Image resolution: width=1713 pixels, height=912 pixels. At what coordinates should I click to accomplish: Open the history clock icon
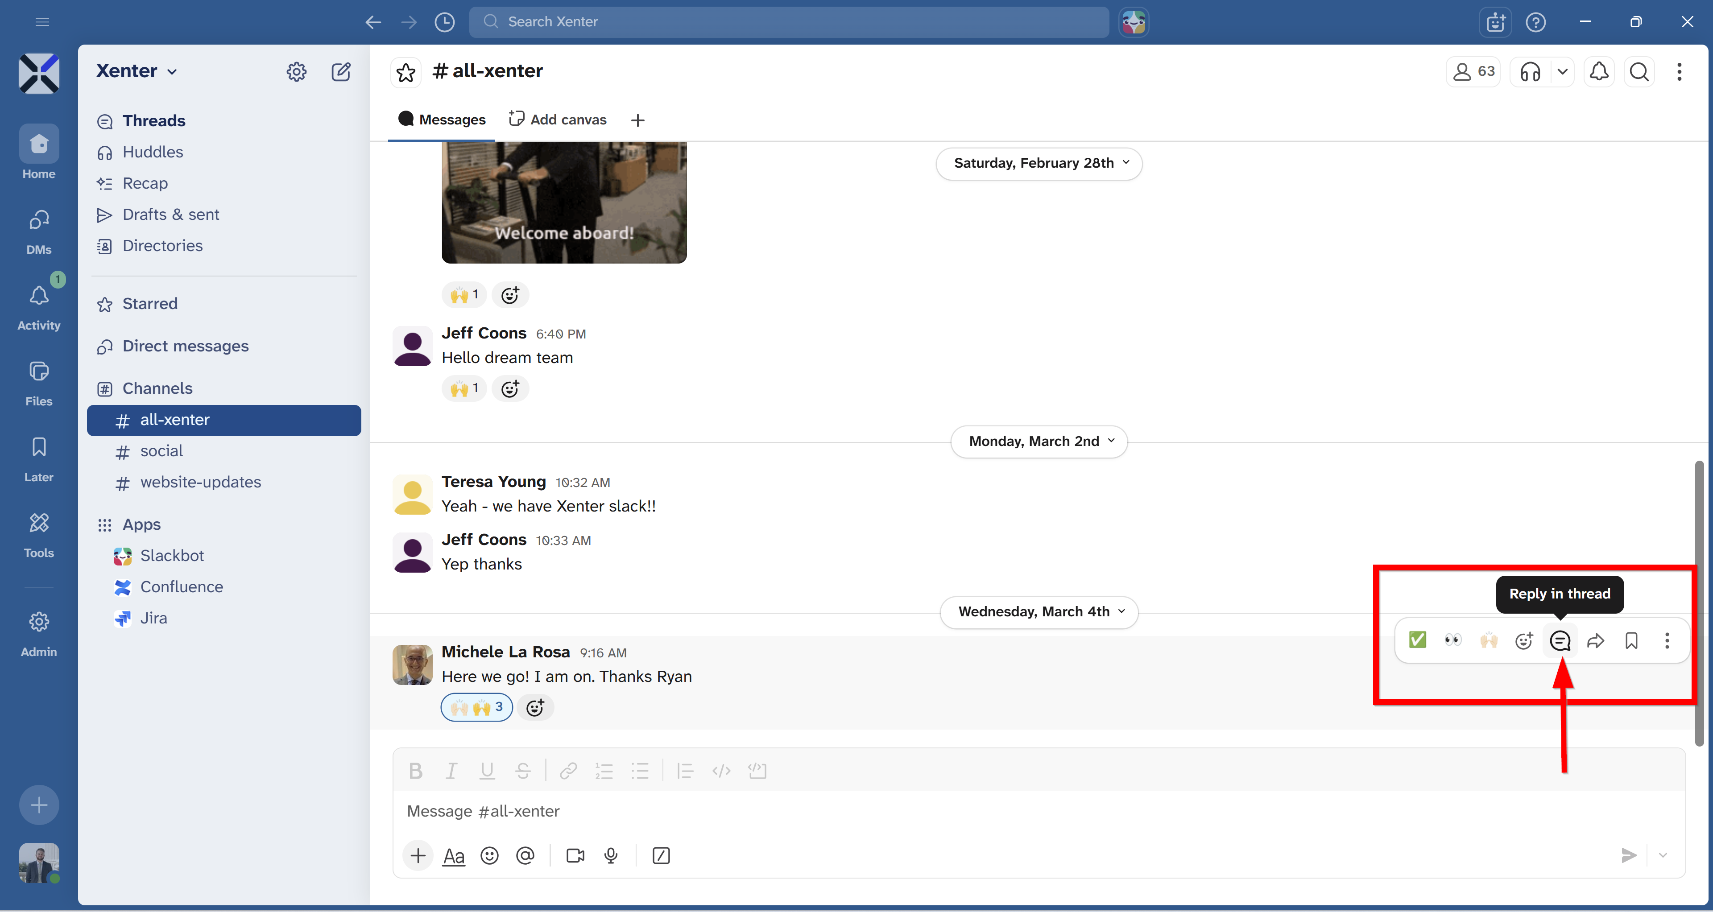pyautogui.click(x=444, y=22)
